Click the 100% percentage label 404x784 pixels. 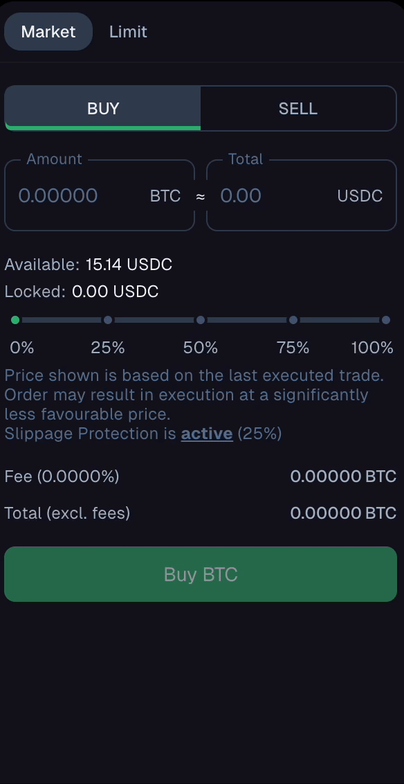click(x=373, y=348)
